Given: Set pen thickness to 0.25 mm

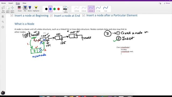Looking at the screenshot, I should click(x=77, y=9).
